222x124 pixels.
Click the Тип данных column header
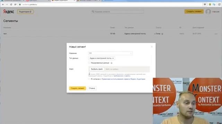(x=129, y=28)
